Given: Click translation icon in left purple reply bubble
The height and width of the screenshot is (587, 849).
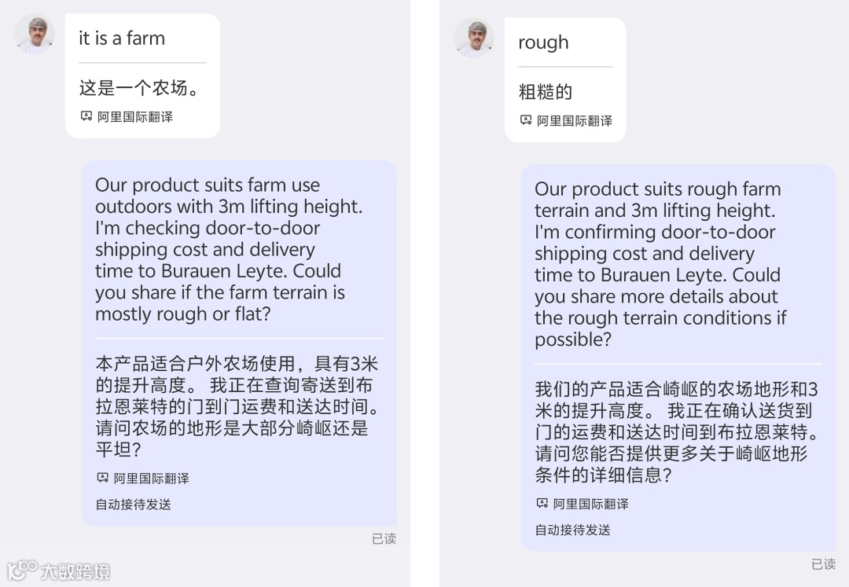Looking at the screenshot, I should [x=102, y=478].
